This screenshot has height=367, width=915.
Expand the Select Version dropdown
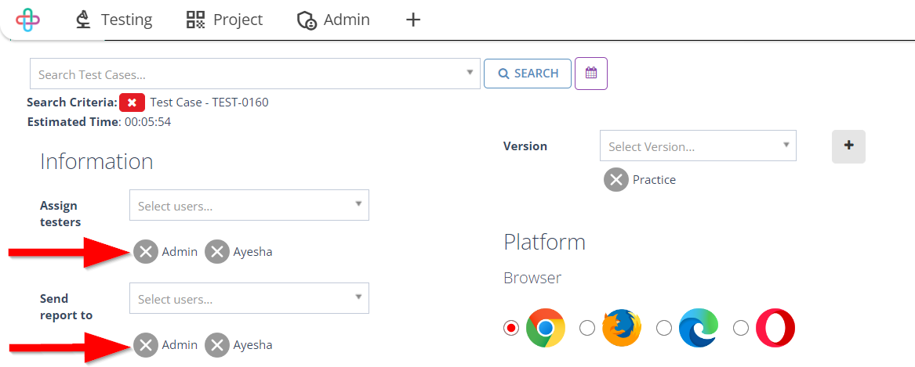697,146
